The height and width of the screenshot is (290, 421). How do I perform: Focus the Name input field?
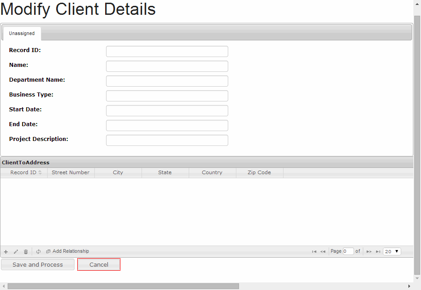pos(167,66)
